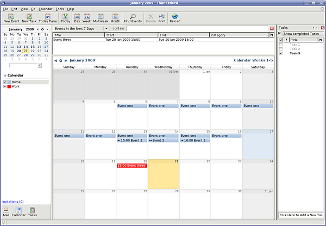Click the New Event toolbar icon
This screenshot has width=326, height=226.
11,16
